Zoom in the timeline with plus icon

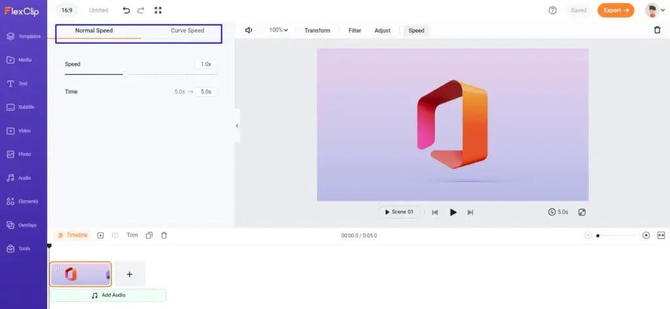[x=646, y=235]
